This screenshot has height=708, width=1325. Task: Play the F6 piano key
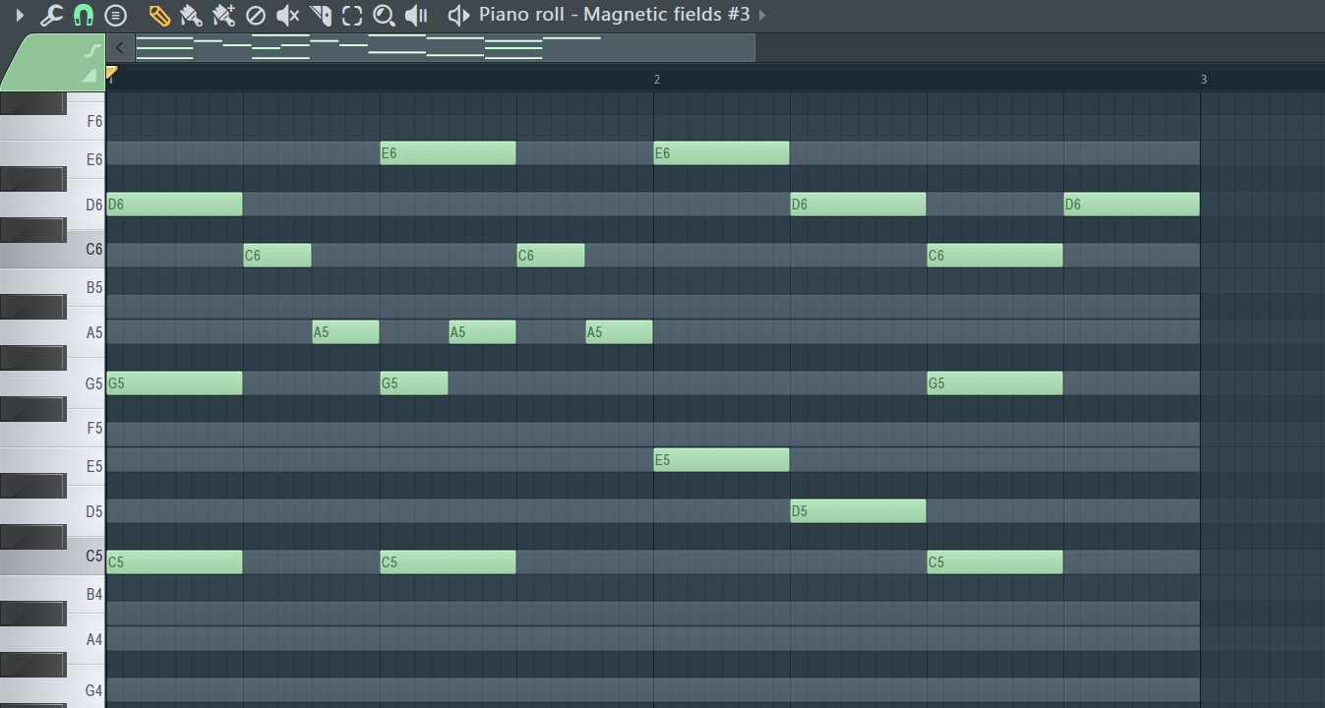click(52, 122)
